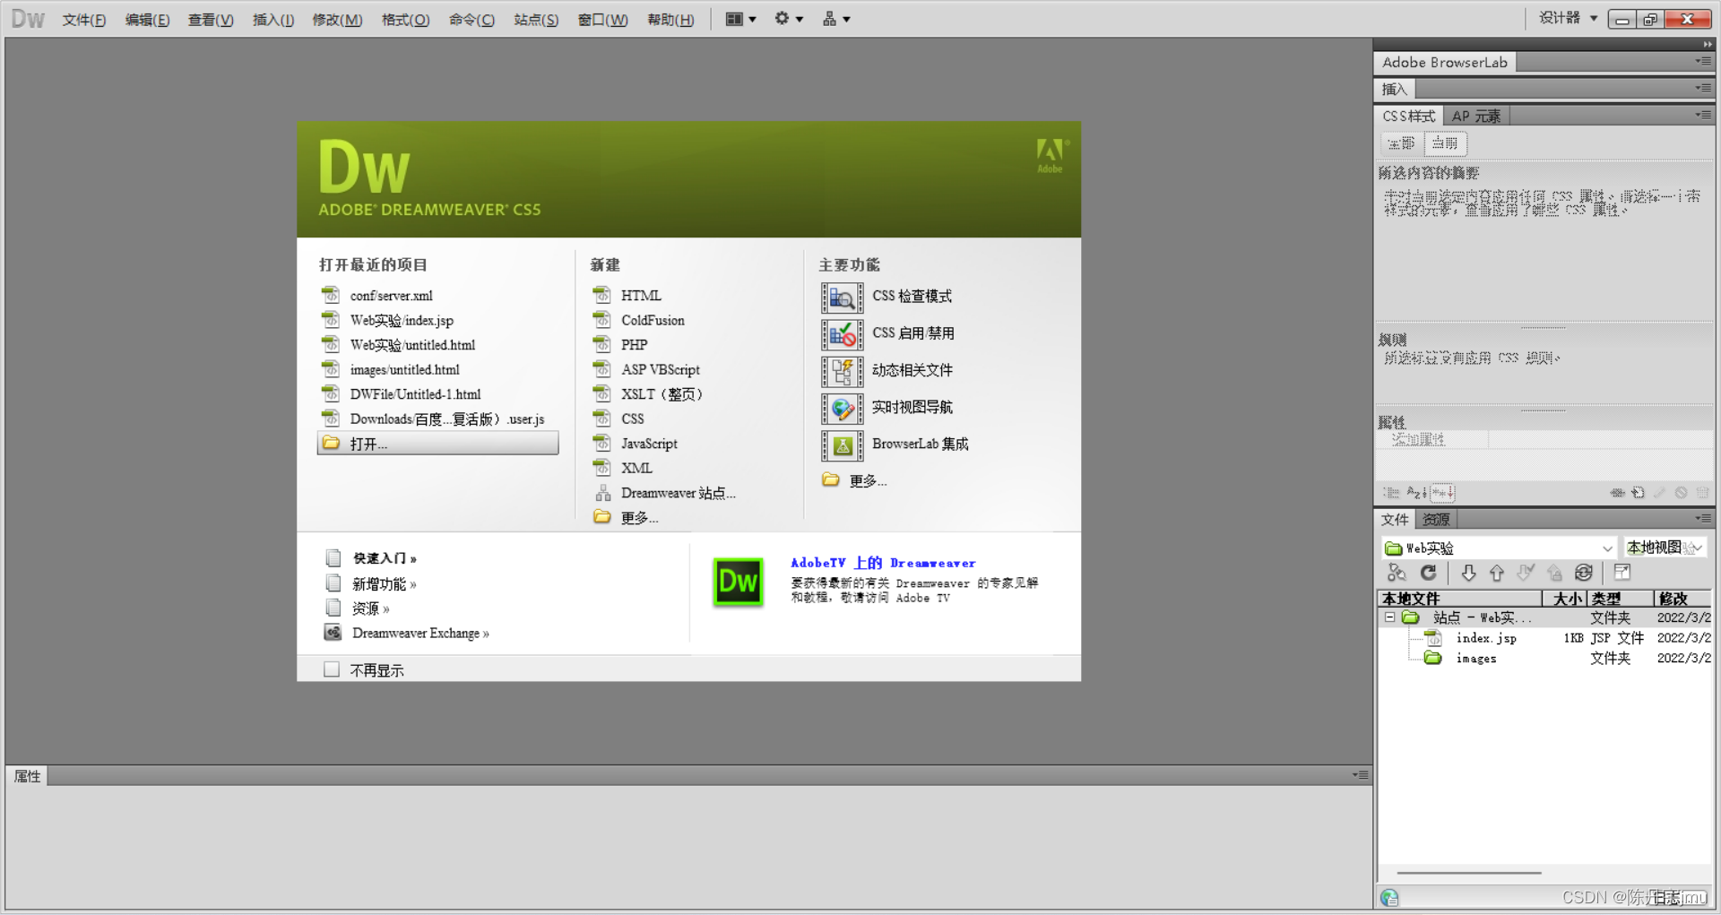Select index.jsp in the Files panel

click(x=1486, y=637)
